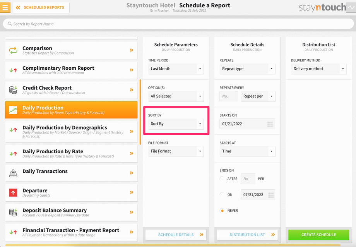Open Daily Production by Rate chevron
This screenshot has width=356, height=247.
point(132,153)
